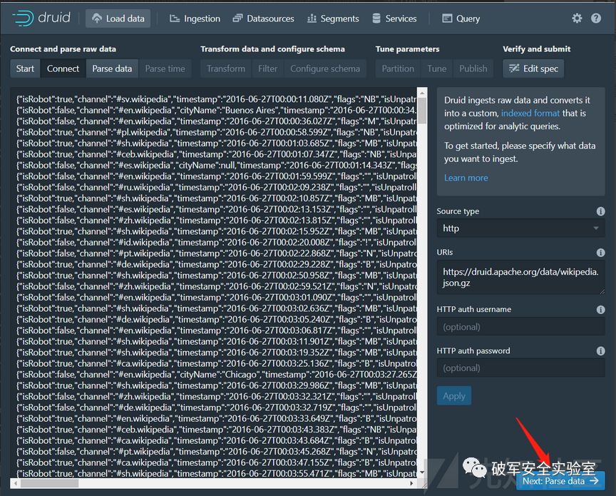This screenshot has width=616, height=496.
Task: Show info for Source type field
Action: point(600,211)
